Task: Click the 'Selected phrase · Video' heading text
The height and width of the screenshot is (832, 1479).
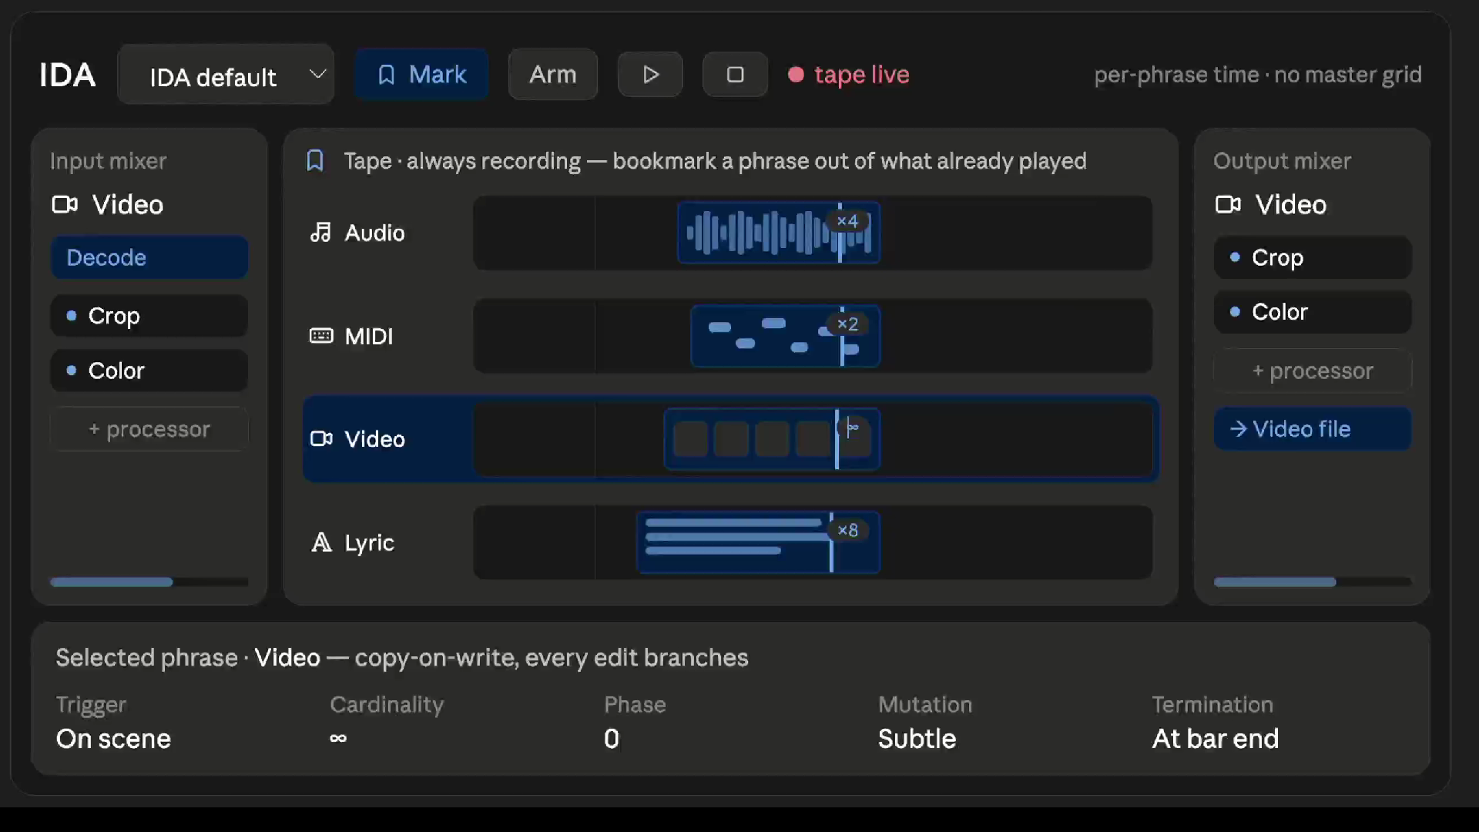Action: tap(188, 657)
